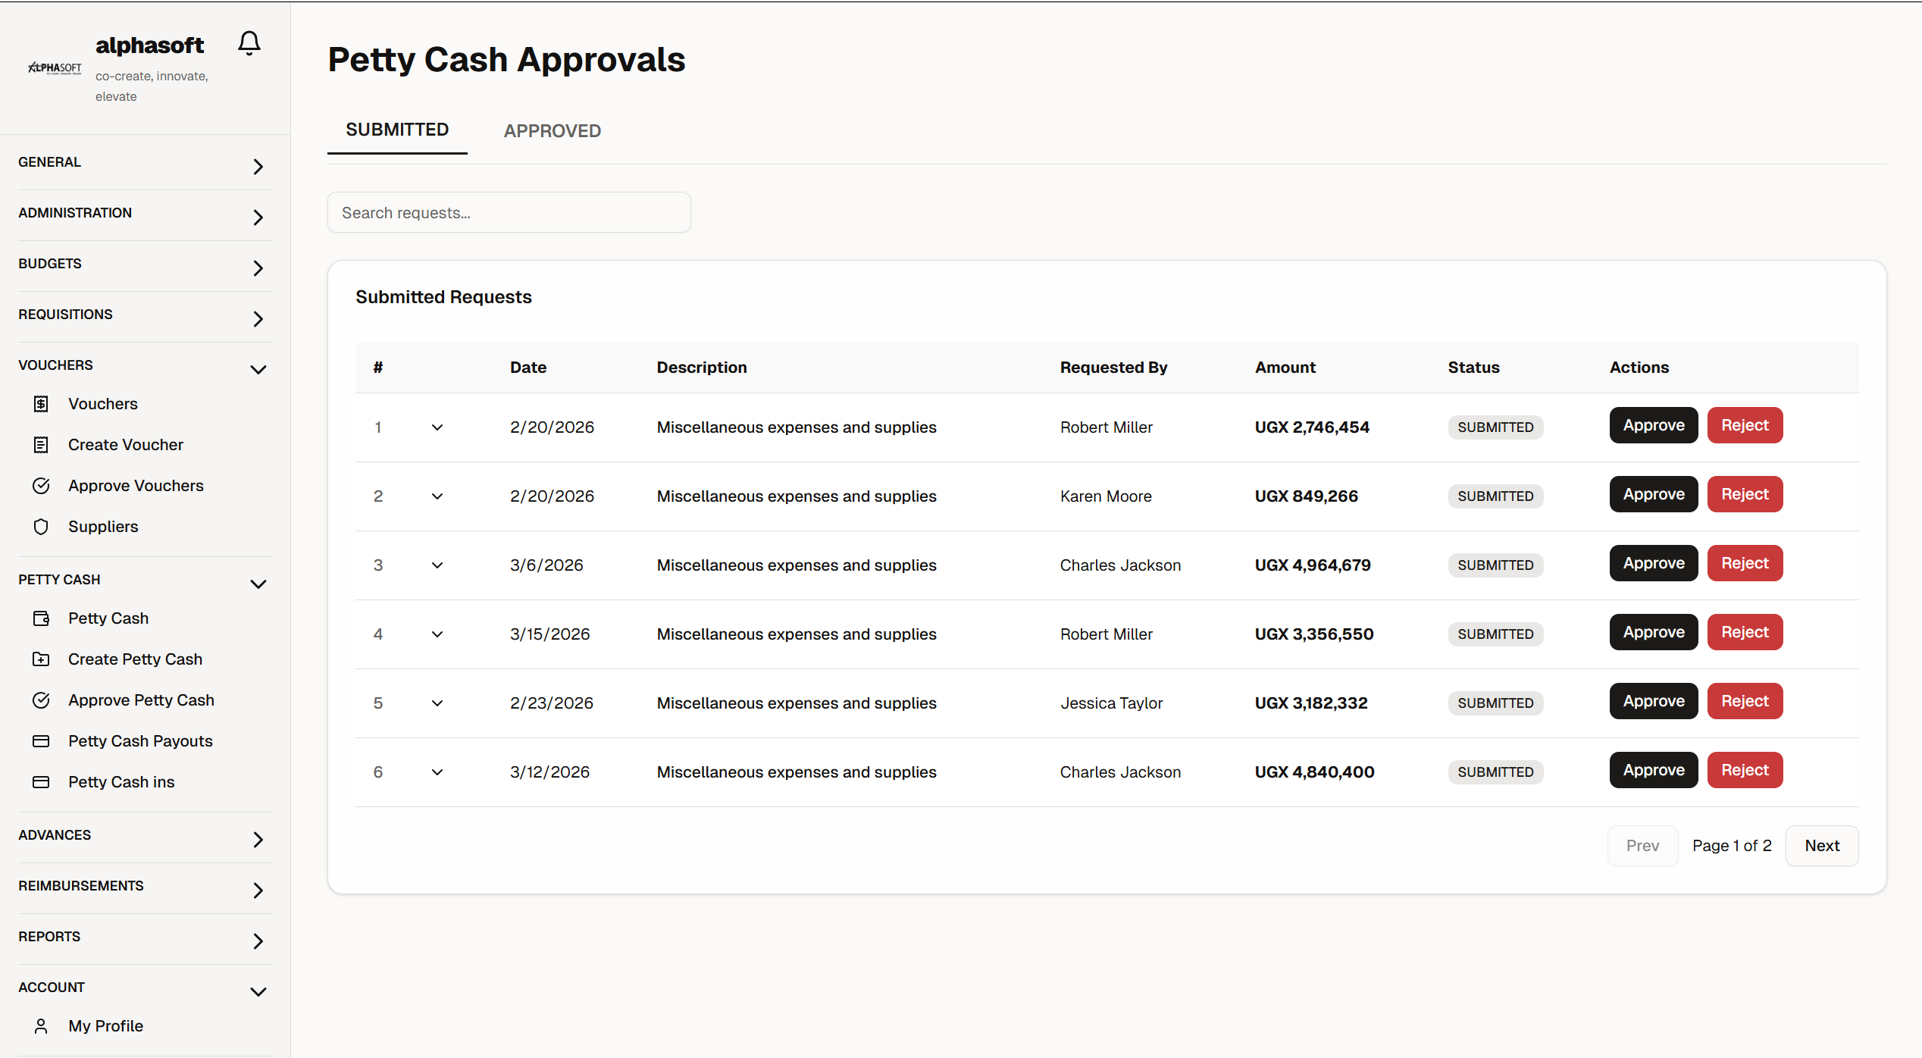Open the Suppliers page

coord(103,526)
